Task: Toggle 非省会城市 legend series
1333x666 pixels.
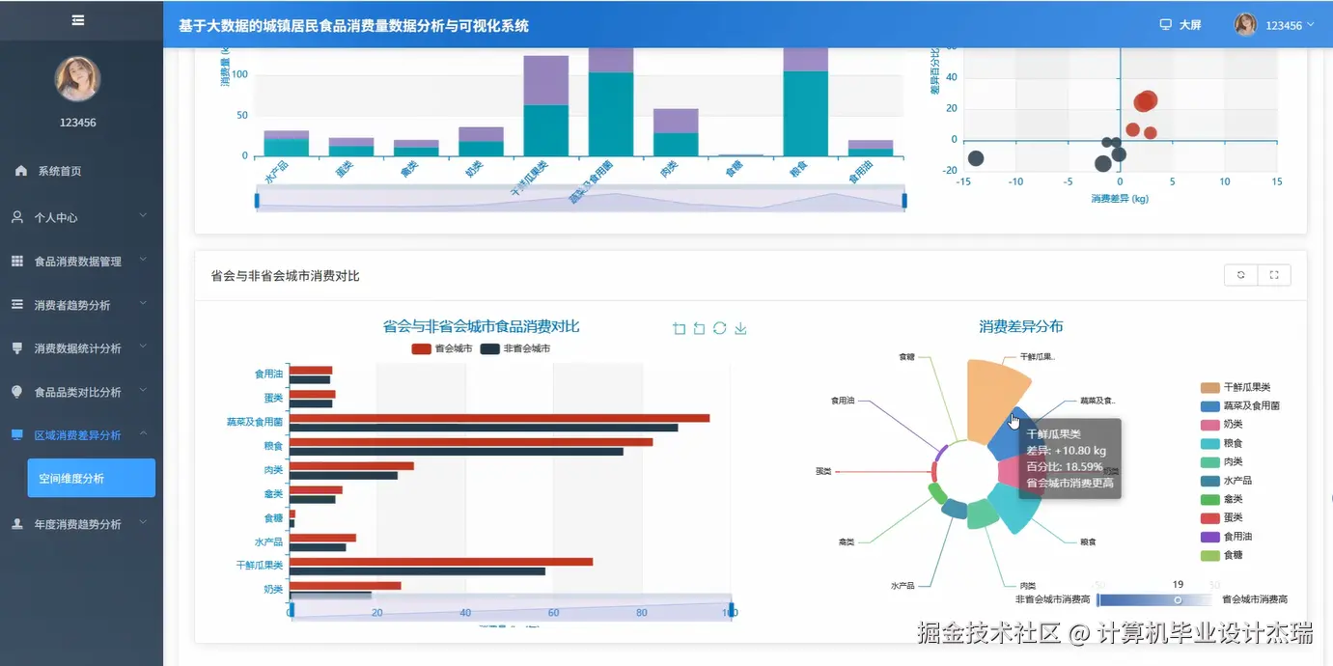Action: coord(515,348)
